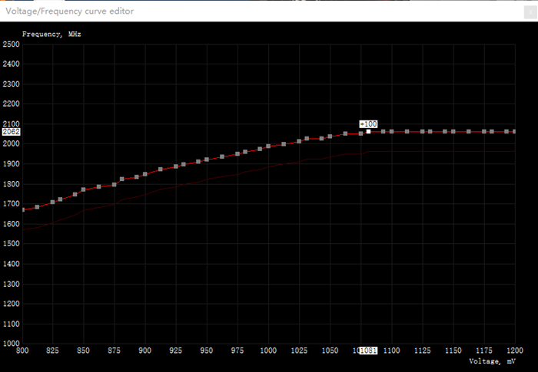Select the curve point on the 875 mV gridline
The height and width of the screenshot is (372, 538).
click(115, 185)
